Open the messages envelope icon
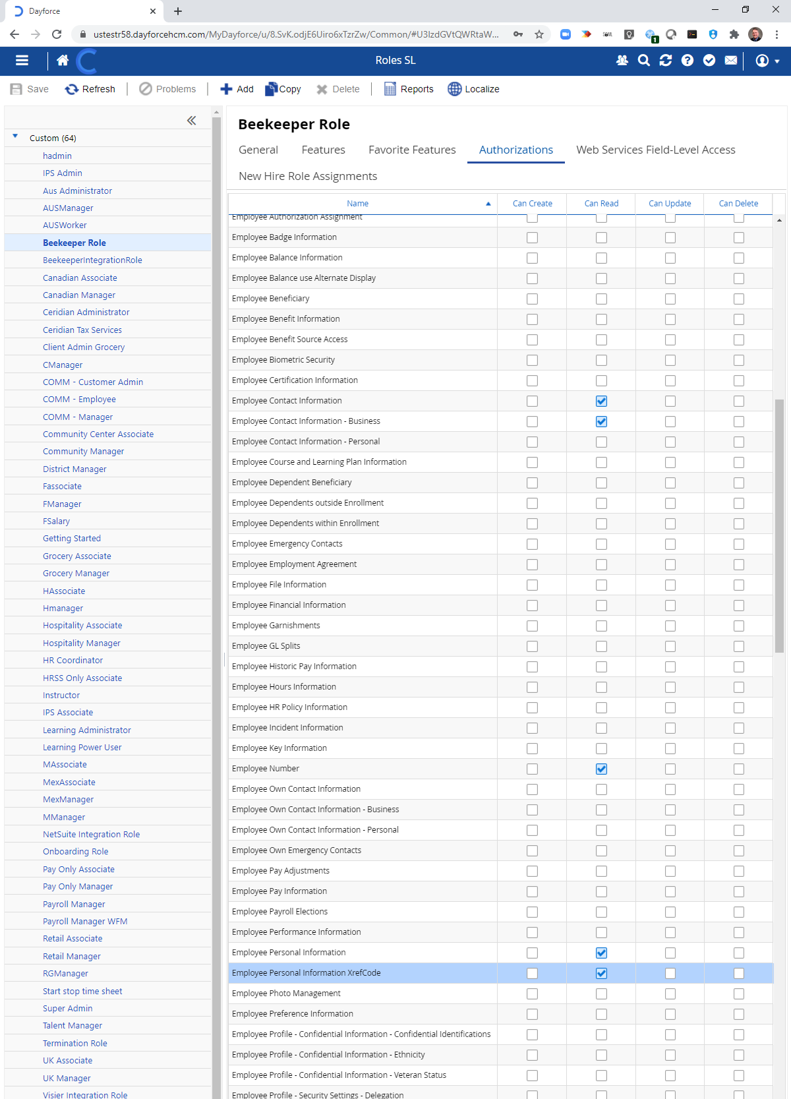This screenshot has width=791, height=1099. coord(731,61)
